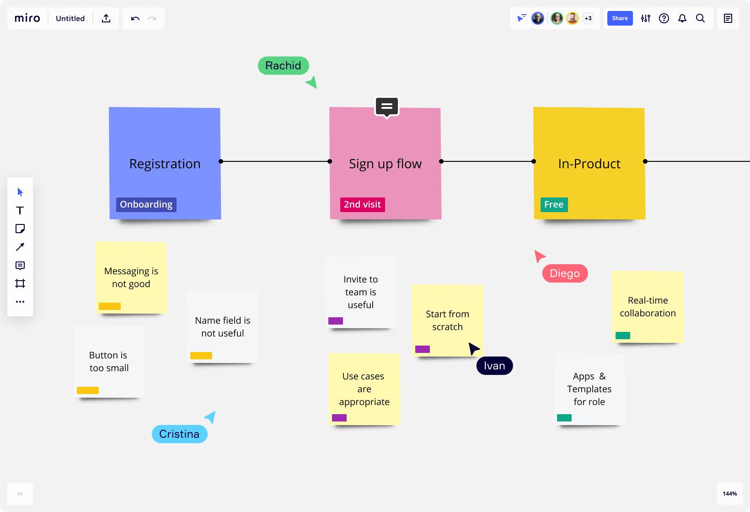Viewport: 750px width, 512px height.
Task: Select the In-Product sticky note
Action: [589, 163]
